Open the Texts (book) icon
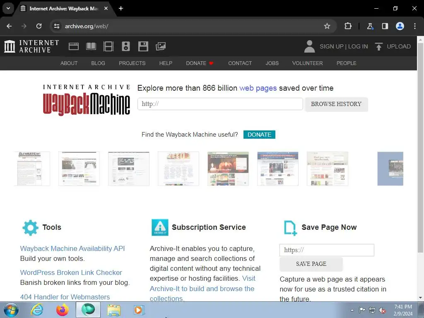 pyautogui.click(x=91, y=46)
